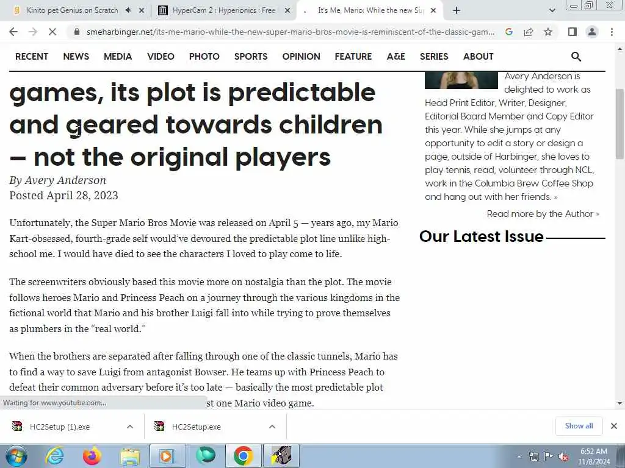Go back to the previous page

pos(13,32)
